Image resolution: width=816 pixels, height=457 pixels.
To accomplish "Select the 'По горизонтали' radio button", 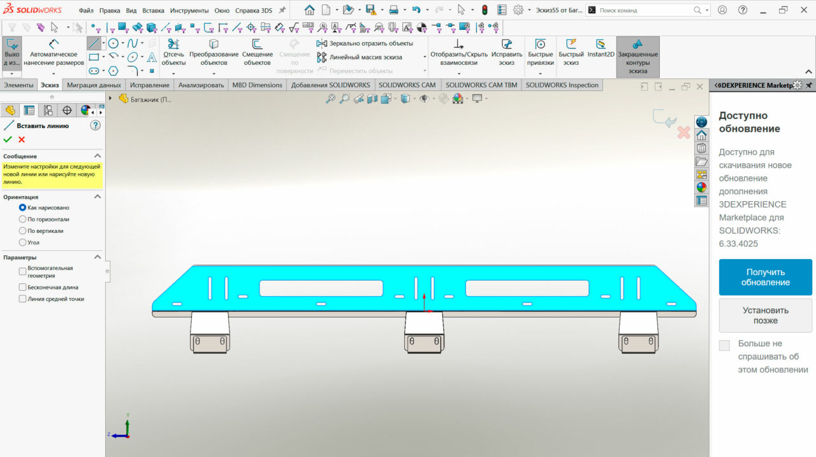I will pyautogui.click(x=23, y=219).
